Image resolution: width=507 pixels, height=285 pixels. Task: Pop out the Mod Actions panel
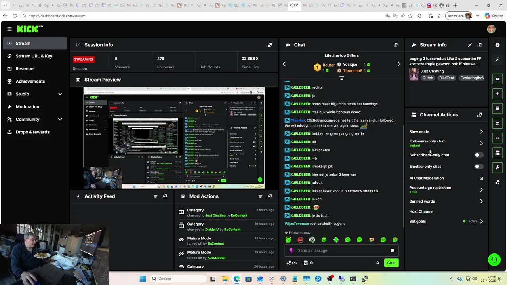tap(270, 196)
